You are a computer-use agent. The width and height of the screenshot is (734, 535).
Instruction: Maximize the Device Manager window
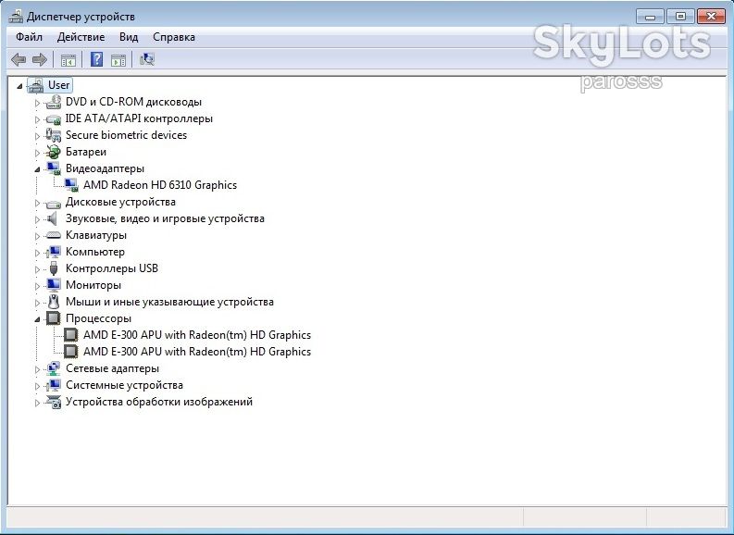point(680,17)
